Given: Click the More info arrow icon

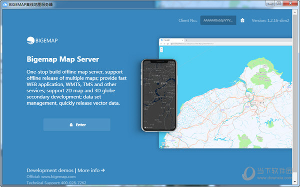Looking at the screenshot, I should click(x=103, y=170).
